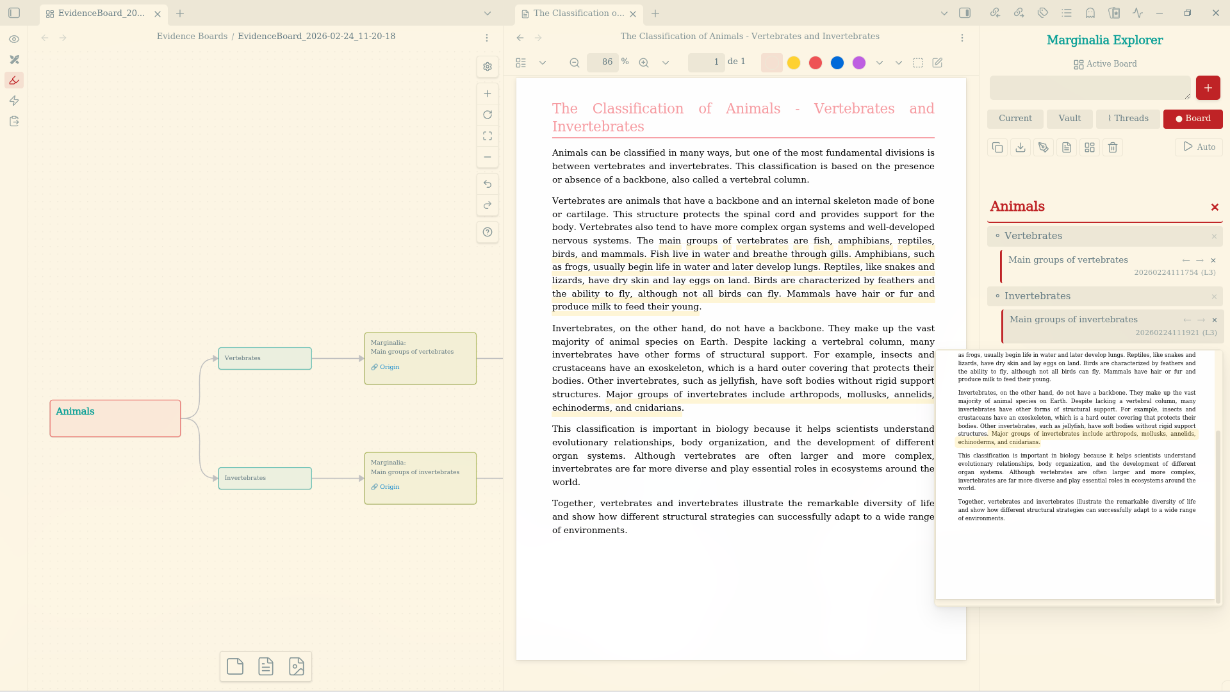Image resolution: width=1230 pixels, height=692 pixels.
Task: Open the second dropdown after the color palette
Action: [x=899, y=63]
